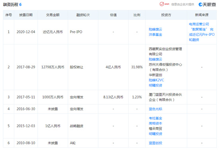
Task: Click the 融资轮次 column header
Action: point(83,15)
